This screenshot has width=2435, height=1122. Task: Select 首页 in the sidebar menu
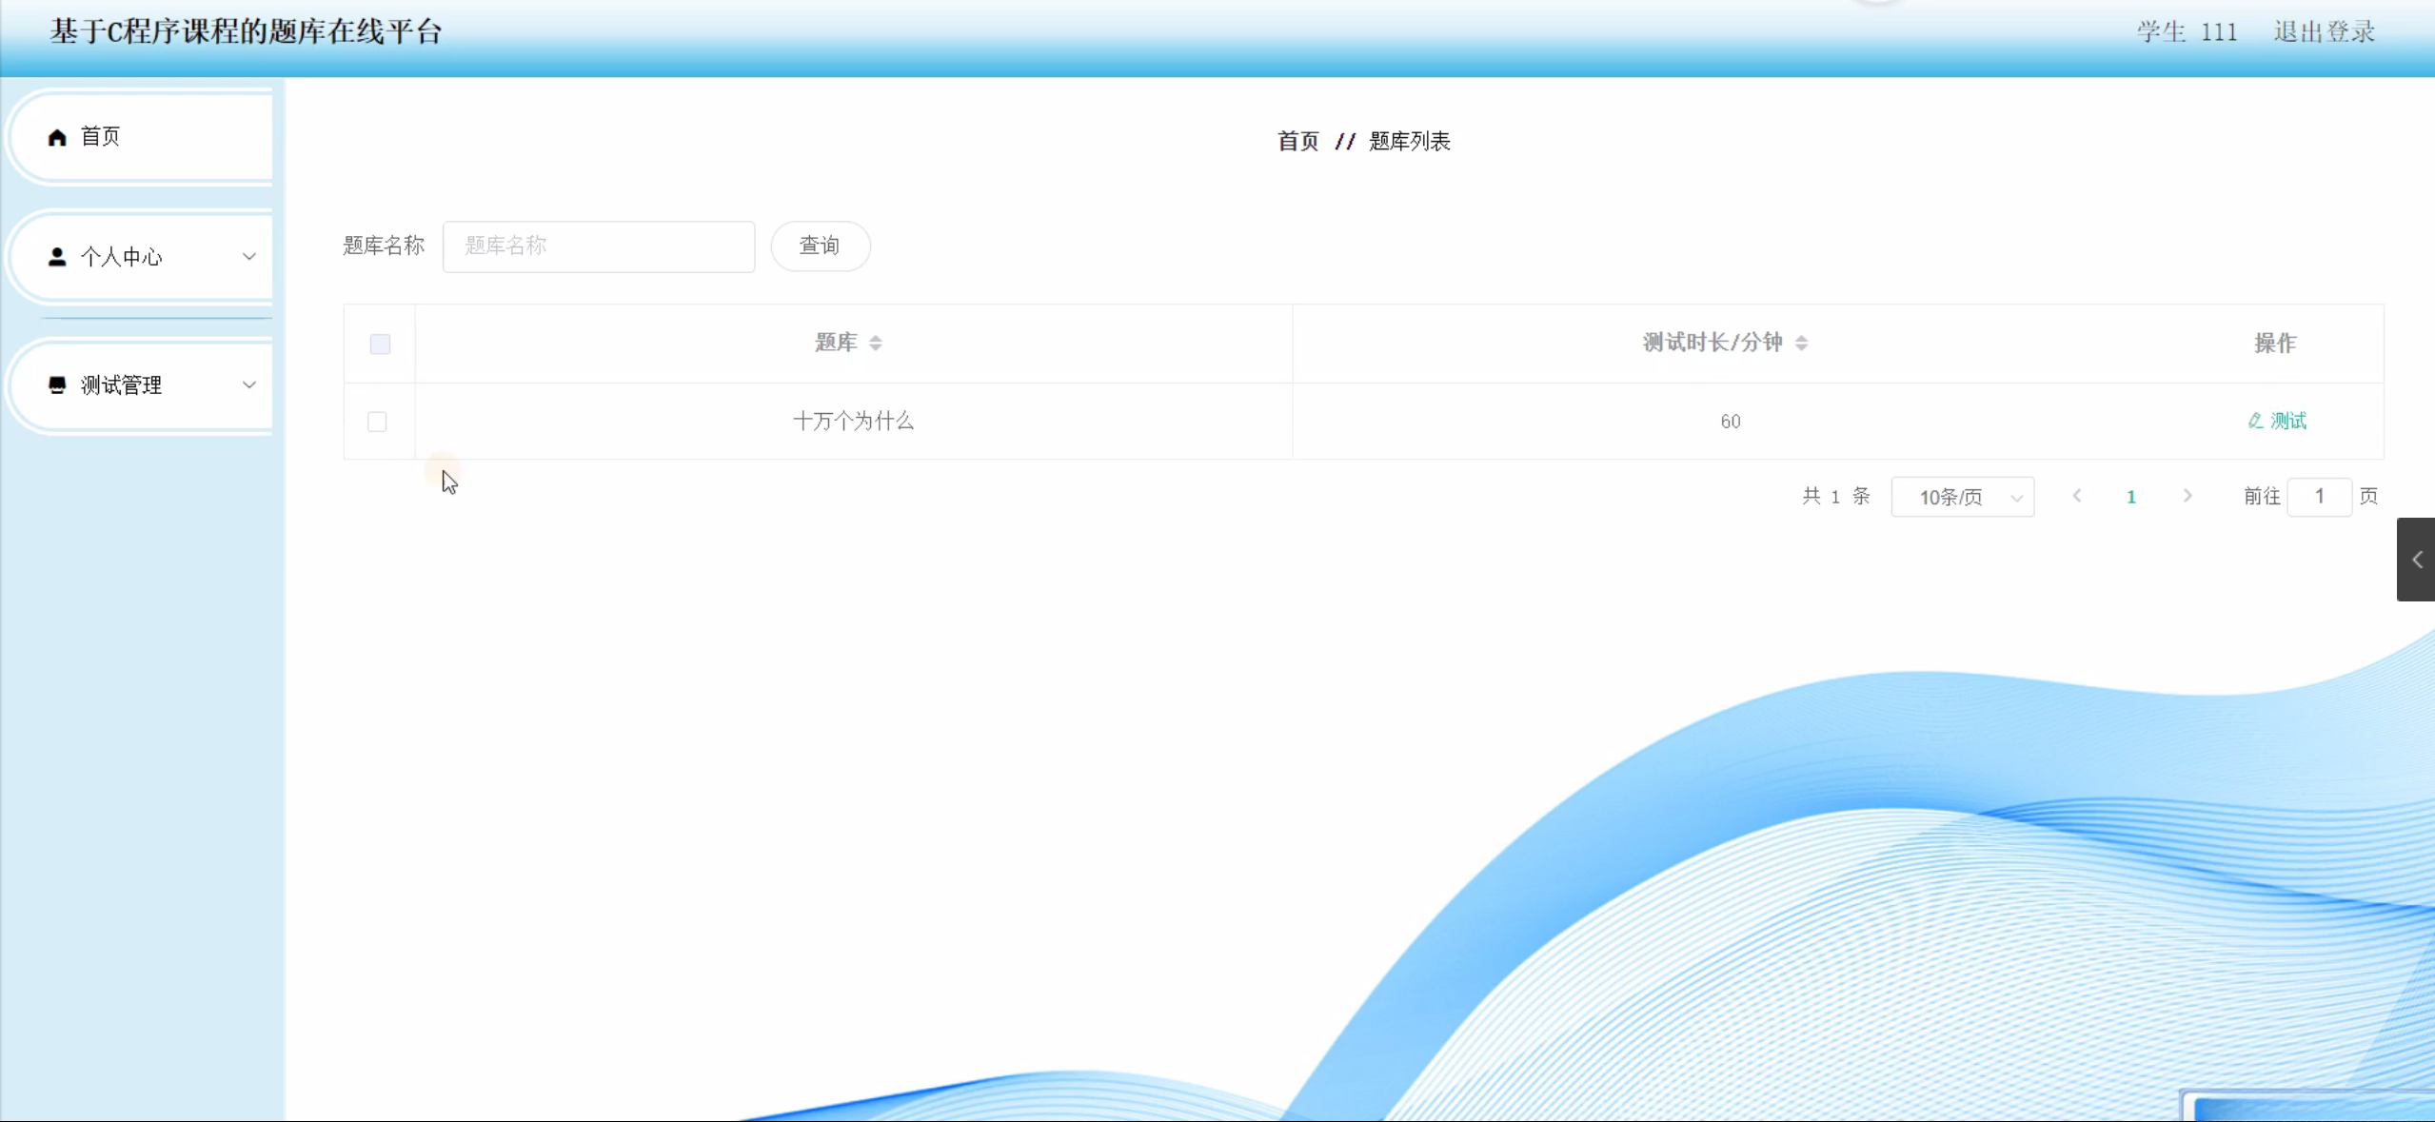pyautogui.click(x=100, y=137)
